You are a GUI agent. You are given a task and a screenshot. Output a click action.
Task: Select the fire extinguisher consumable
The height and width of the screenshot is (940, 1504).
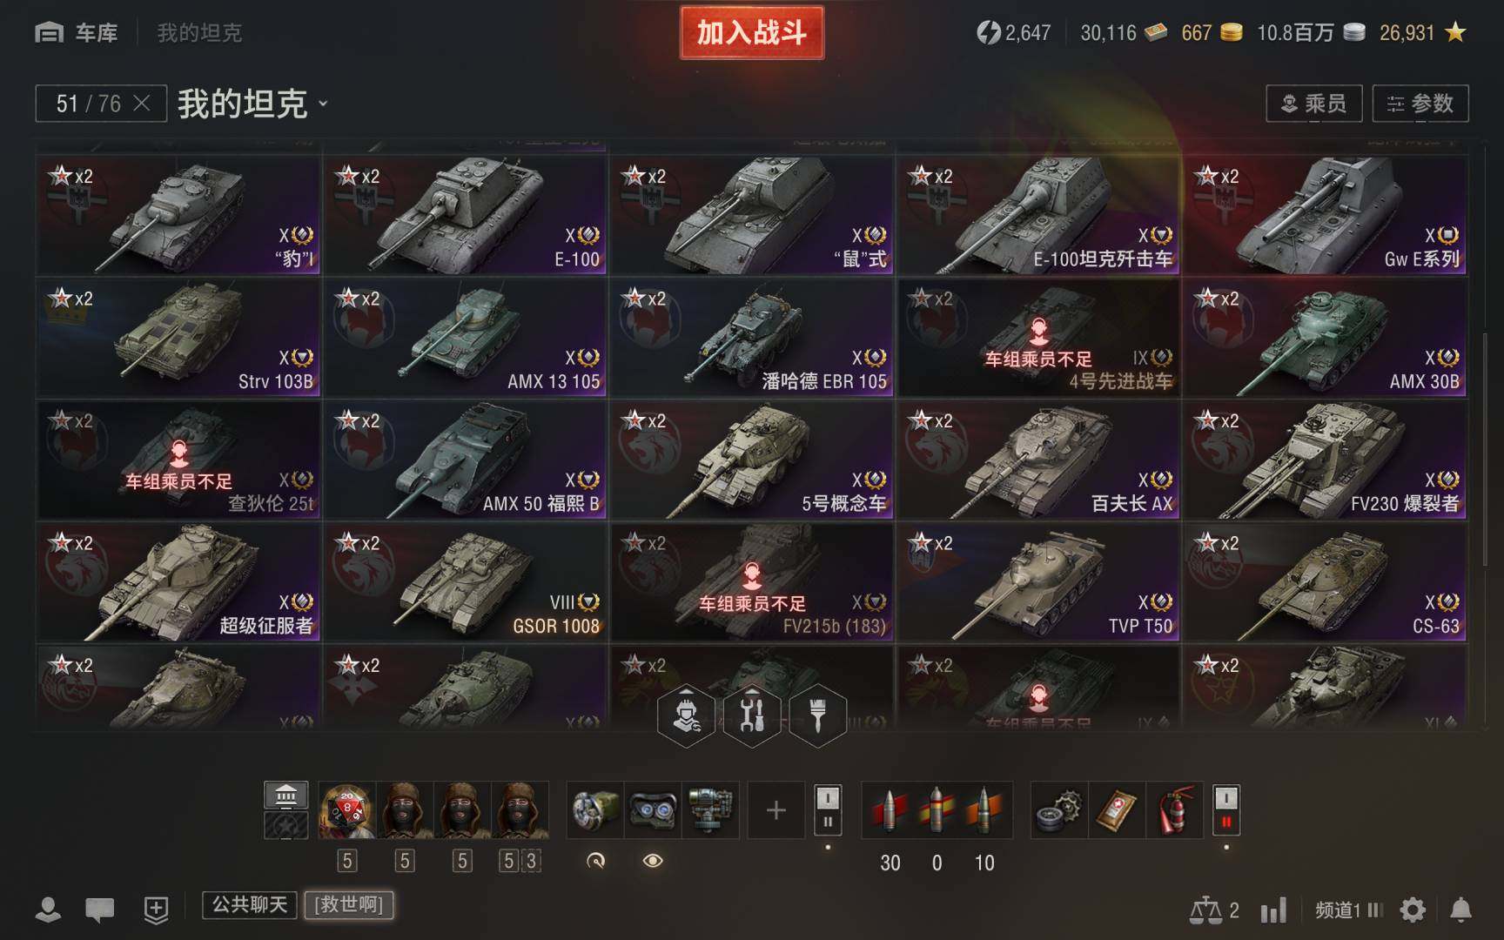click(x=1175, y=810)
